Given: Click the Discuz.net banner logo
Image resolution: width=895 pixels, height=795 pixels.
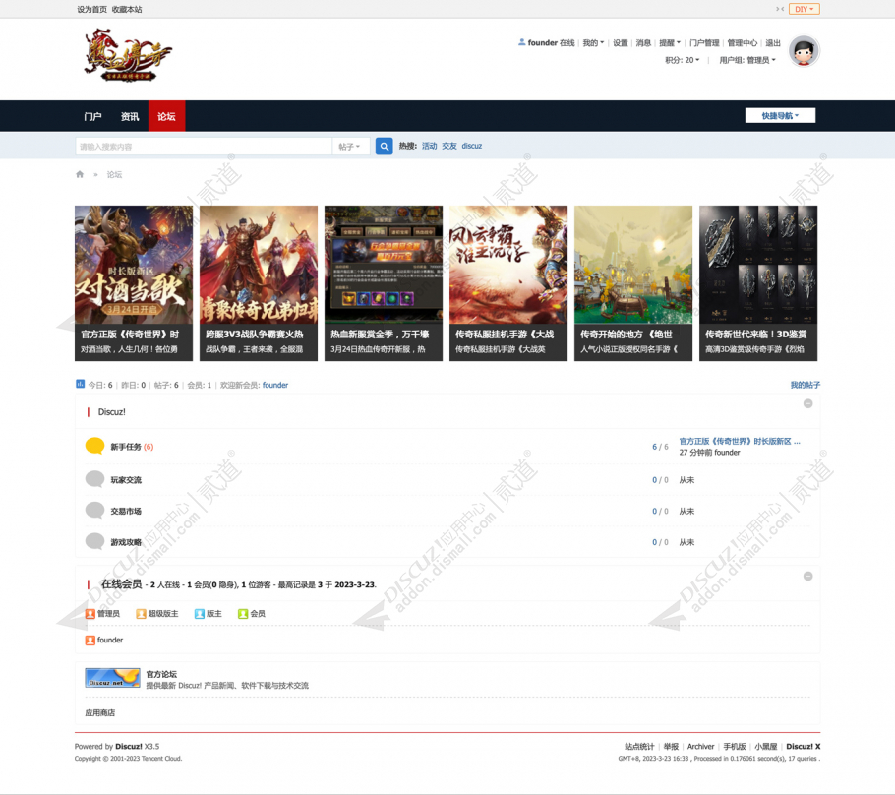Looking at the screenshot, I should pyautogui.click(x=112, y=678).
